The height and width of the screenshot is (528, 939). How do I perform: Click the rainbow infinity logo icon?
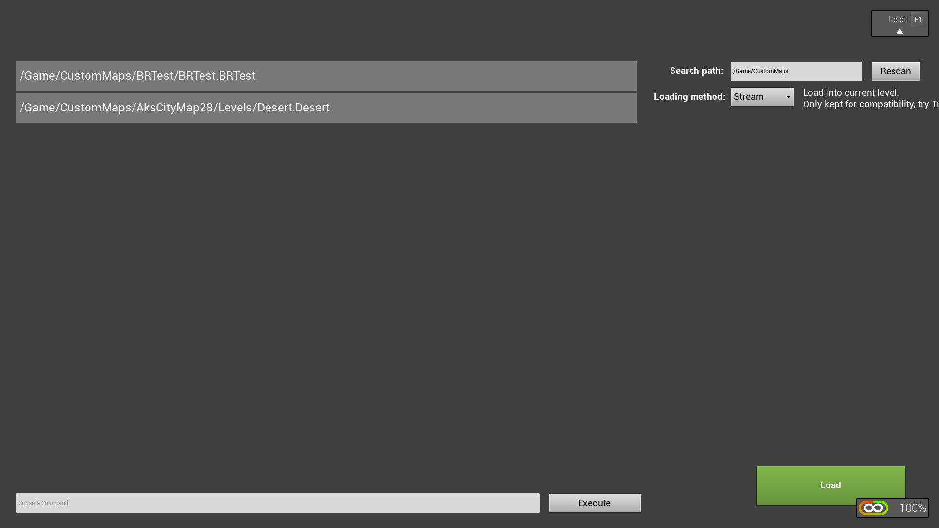coord(873,508)
